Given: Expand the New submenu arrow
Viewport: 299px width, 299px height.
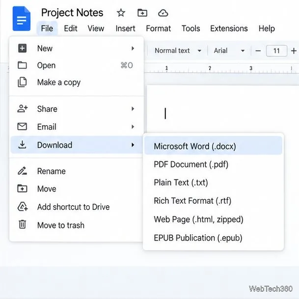Looking at the screenshot, I should pyautogui.click(x=133, y=48).
